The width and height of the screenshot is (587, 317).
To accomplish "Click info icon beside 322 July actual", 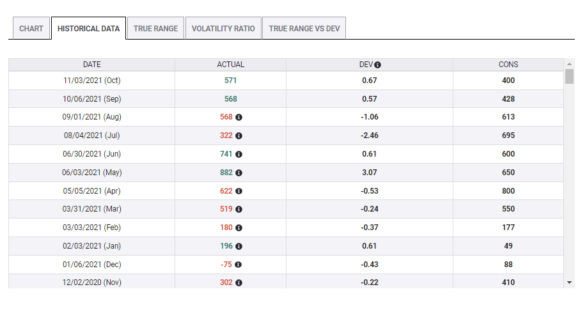I will (239, 136).
